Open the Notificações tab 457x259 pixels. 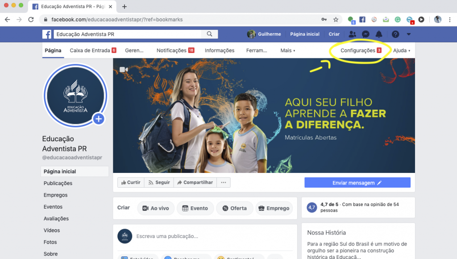(x=175, y=50)
